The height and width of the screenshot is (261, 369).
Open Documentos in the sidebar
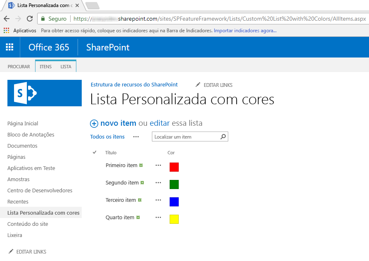[x=22, y=146]
